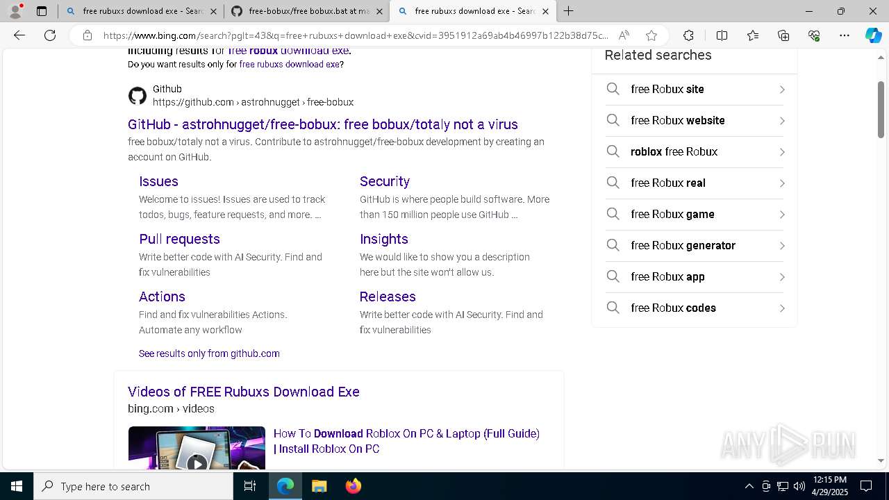The height and width of the screenshot is (500, 889).
Task: Click chevron next to free Robux codes
Action: pos(782,308)
